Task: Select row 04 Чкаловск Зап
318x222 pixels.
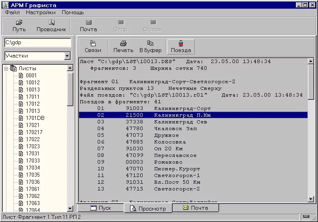Action: coord(193,129)
